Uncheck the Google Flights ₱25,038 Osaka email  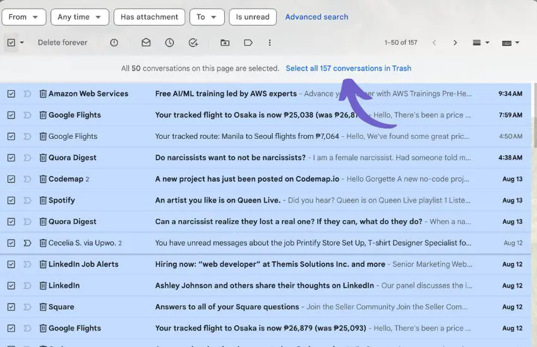coord(11,115)
